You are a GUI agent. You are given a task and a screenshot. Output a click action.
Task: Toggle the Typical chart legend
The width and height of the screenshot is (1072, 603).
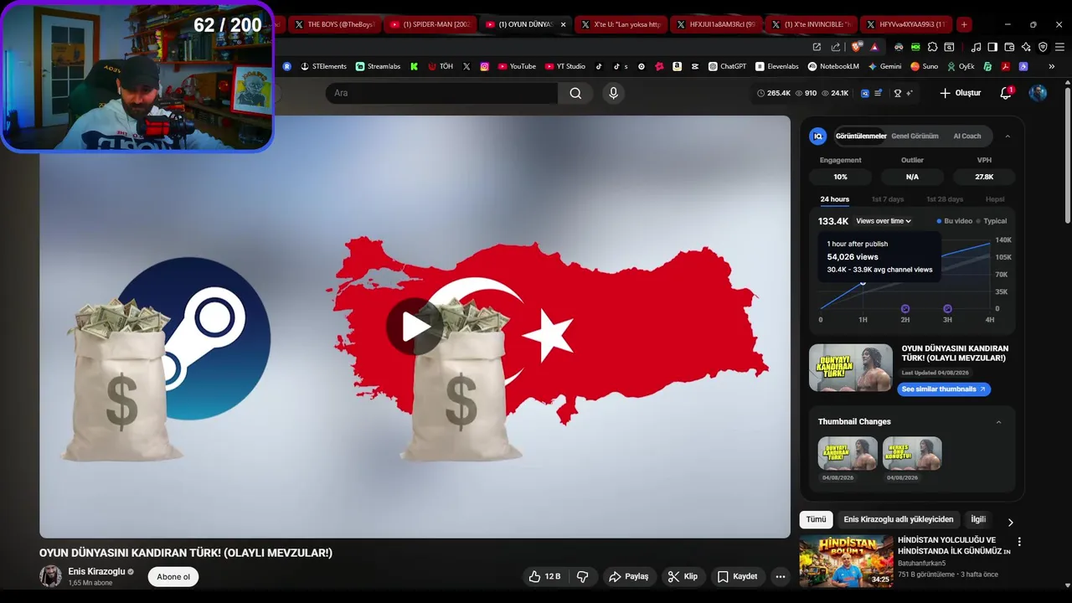point(992,221)
